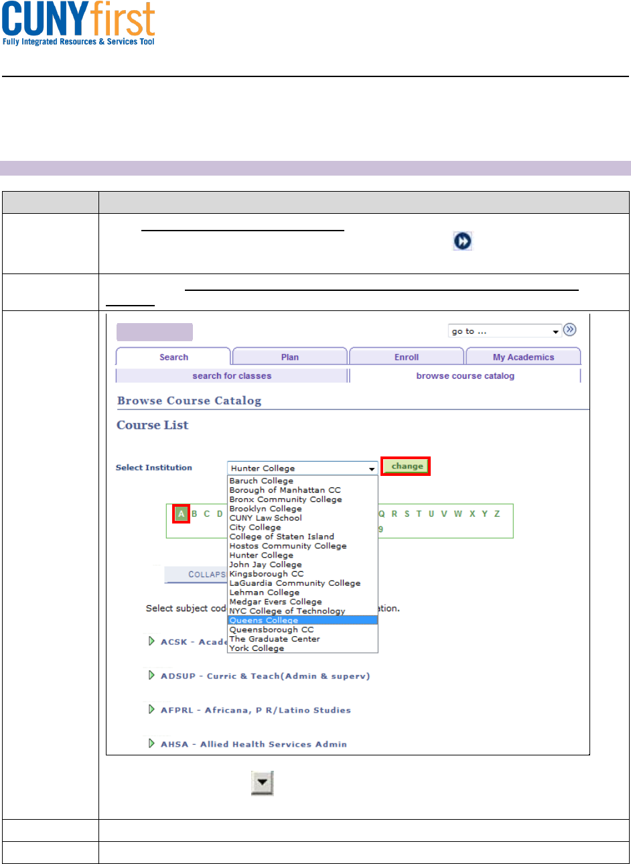Switch to the Search tab

click(x=173, y=357)
